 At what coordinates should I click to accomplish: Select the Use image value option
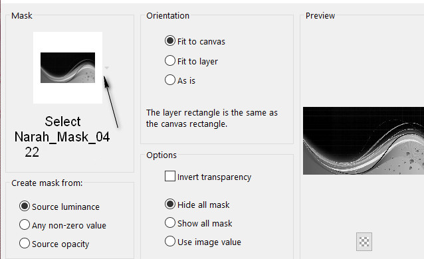(x=203, y=242)
